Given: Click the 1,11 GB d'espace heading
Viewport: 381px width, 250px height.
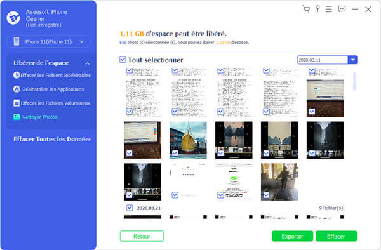Looking at the screenshot, I should (173, 34).
